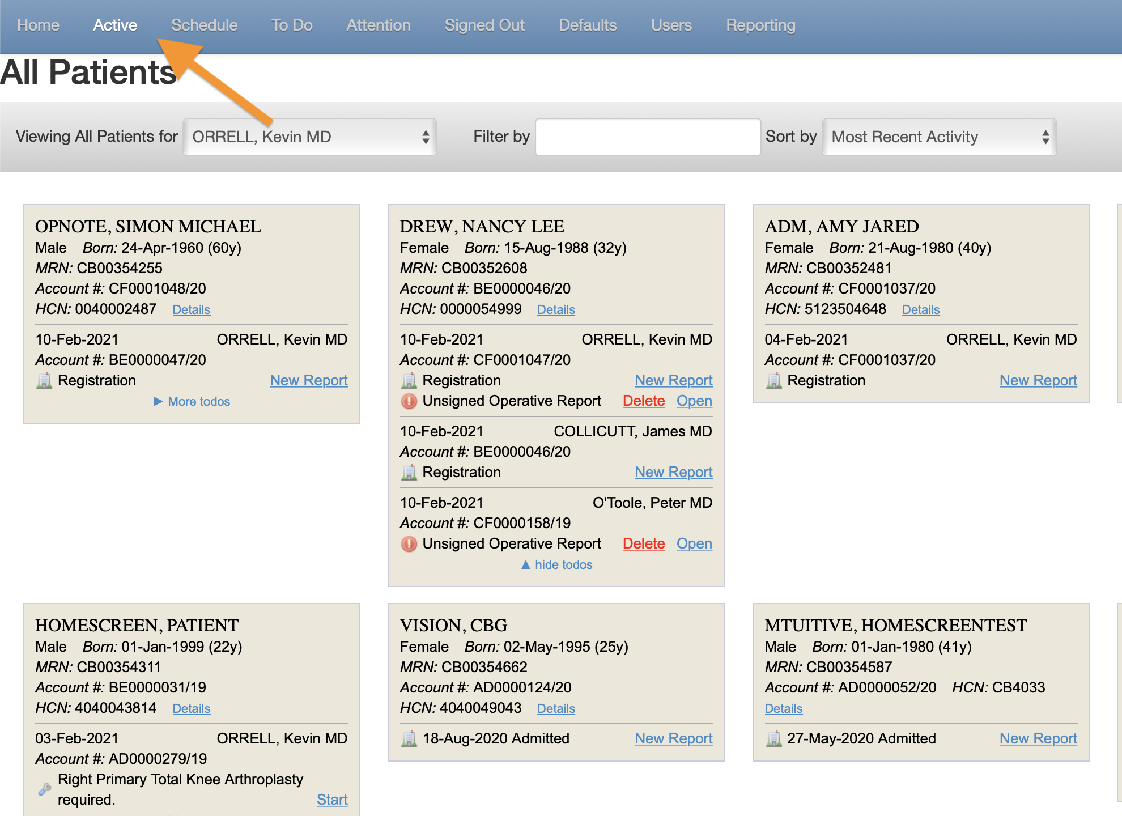Open the Attention tab
The image size is (1122, 816).
point(379,25)
